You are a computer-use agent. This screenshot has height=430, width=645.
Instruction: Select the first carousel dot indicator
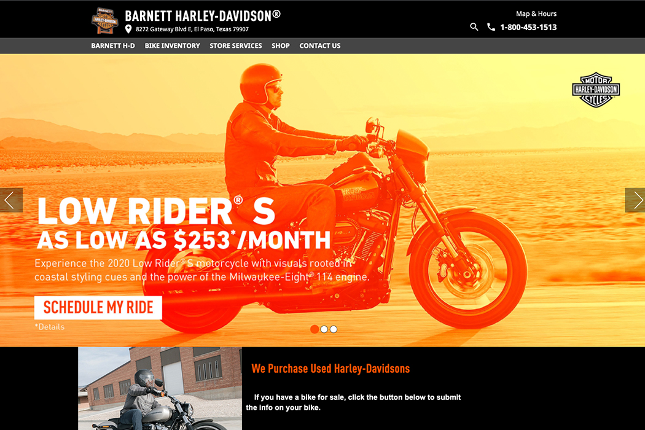click(315, 329)
